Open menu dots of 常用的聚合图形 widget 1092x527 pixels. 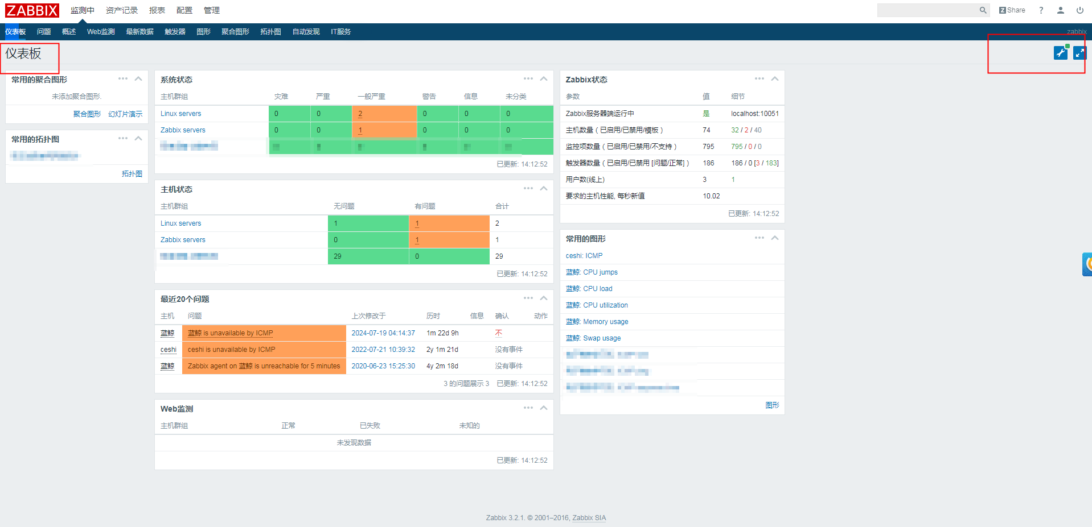123,79
